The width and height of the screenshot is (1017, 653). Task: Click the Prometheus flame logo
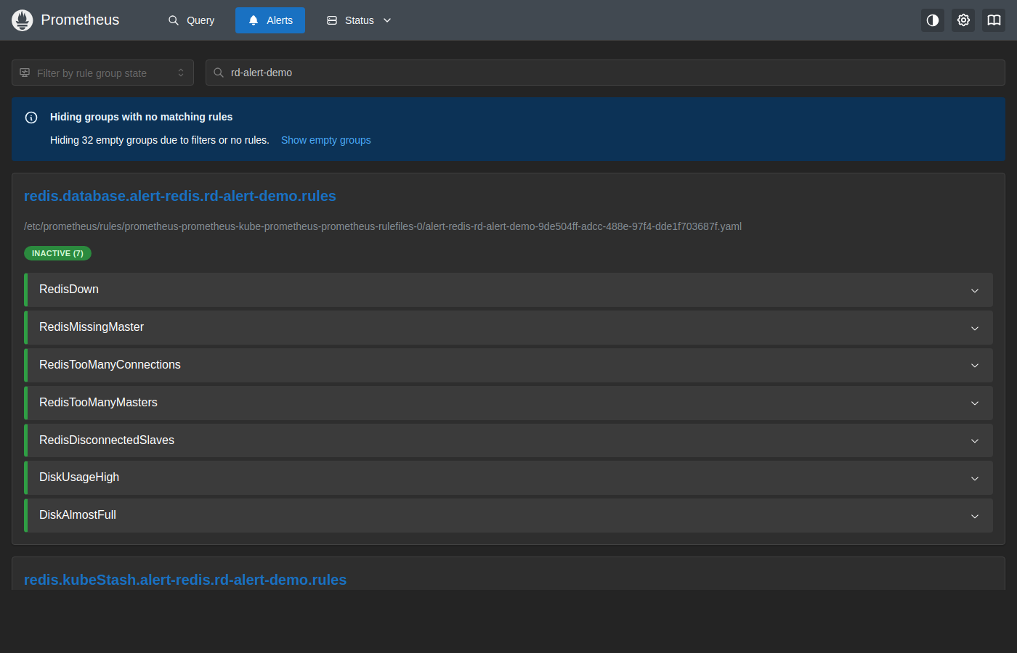pyautogui.click(x=23, y=20)
